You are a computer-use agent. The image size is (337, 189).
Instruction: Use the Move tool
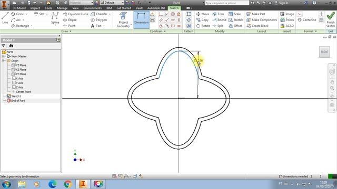pyautogui.click(x=202, y=14)
